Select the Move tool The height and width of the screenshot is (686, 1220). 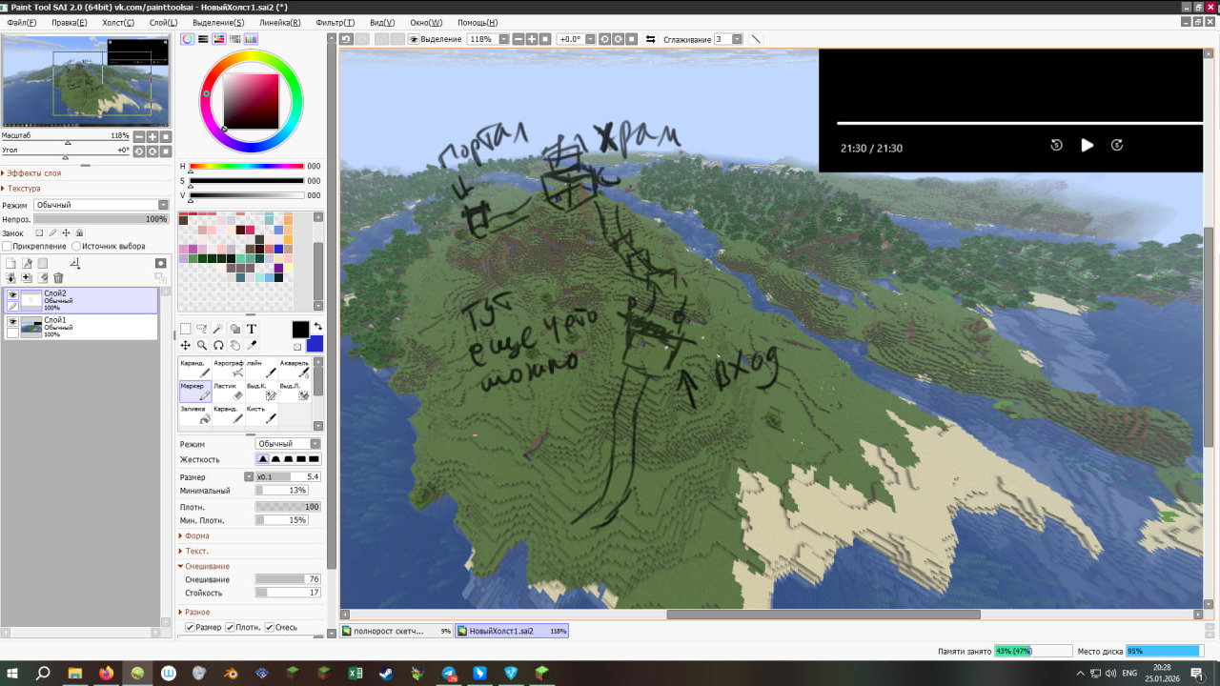click(186, 345)
